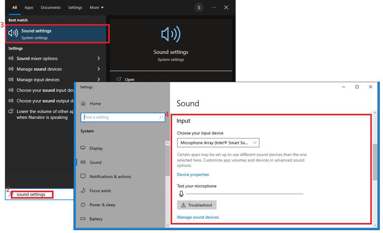This screenshot has width=383, height=233.
Task: Open the three-dot options menu in search
Action: pos(214,8)
